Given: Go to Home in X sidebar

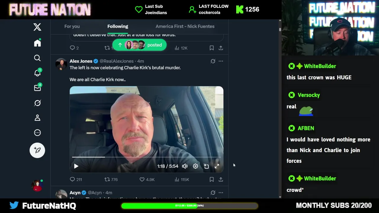Looking at the screenshot, I should click(37, 43).
